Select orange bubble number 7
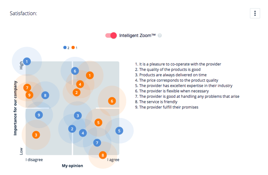This screenshot has width=268, height=175. (27, 88)
